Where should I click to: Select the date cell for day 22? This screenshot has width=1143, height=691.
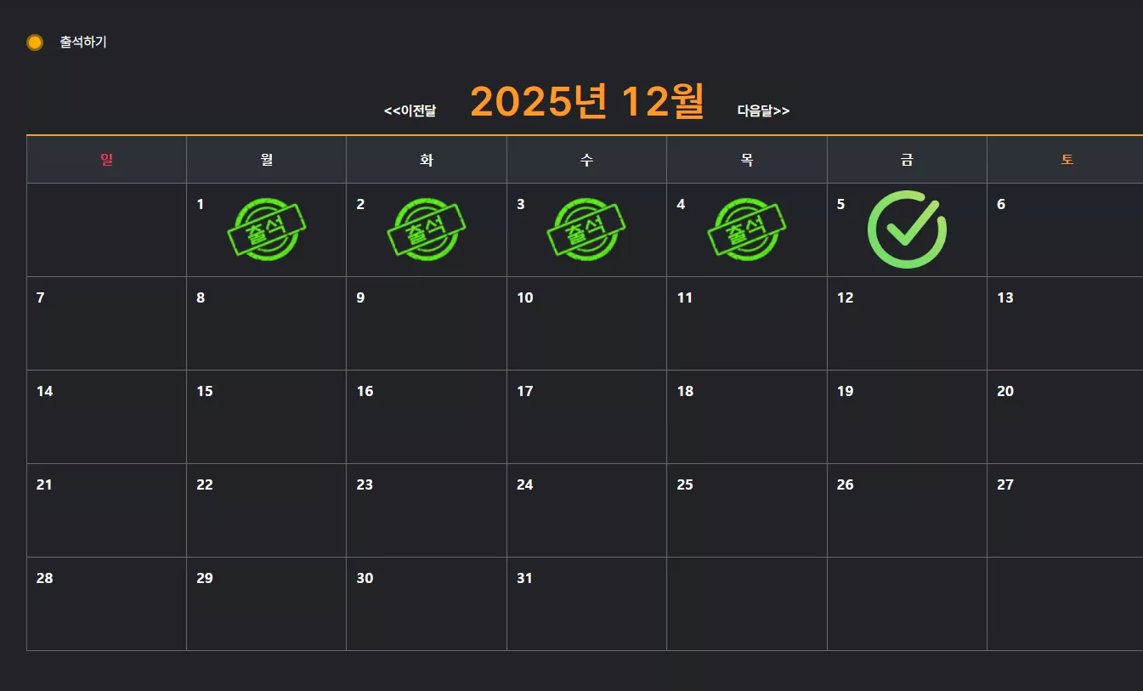pyautogui.click(x=267, y=511)
